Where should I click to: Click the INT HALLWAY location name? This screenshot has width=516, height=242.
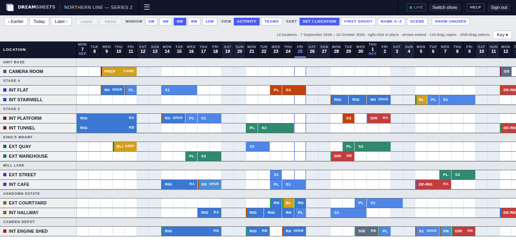coord(24,213)
